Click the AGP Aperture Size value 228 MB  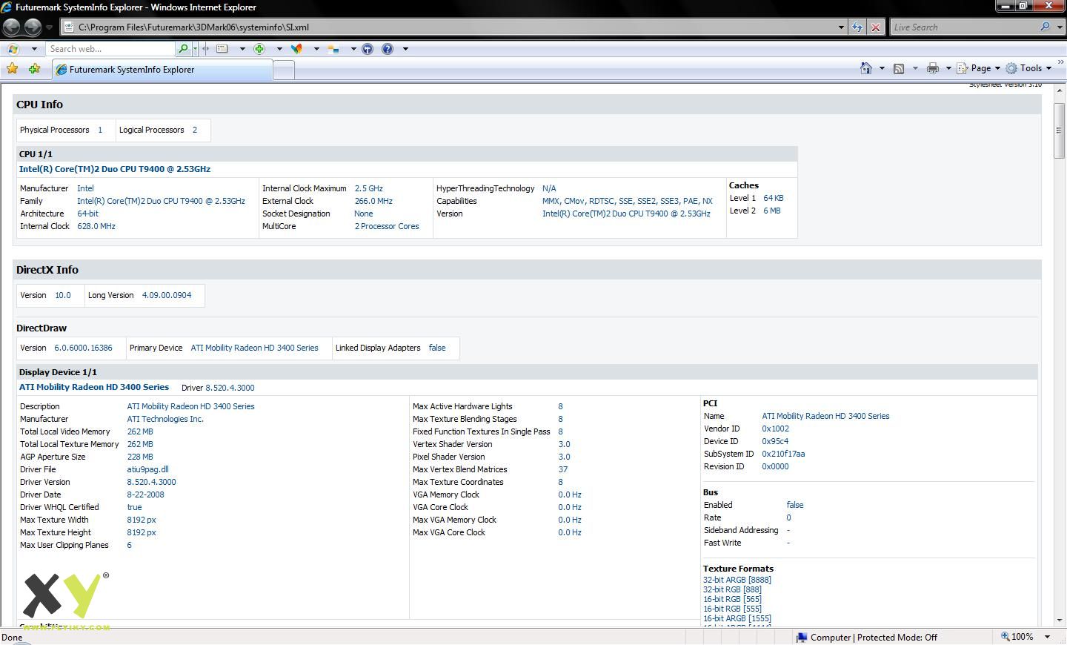coord(140,457)
